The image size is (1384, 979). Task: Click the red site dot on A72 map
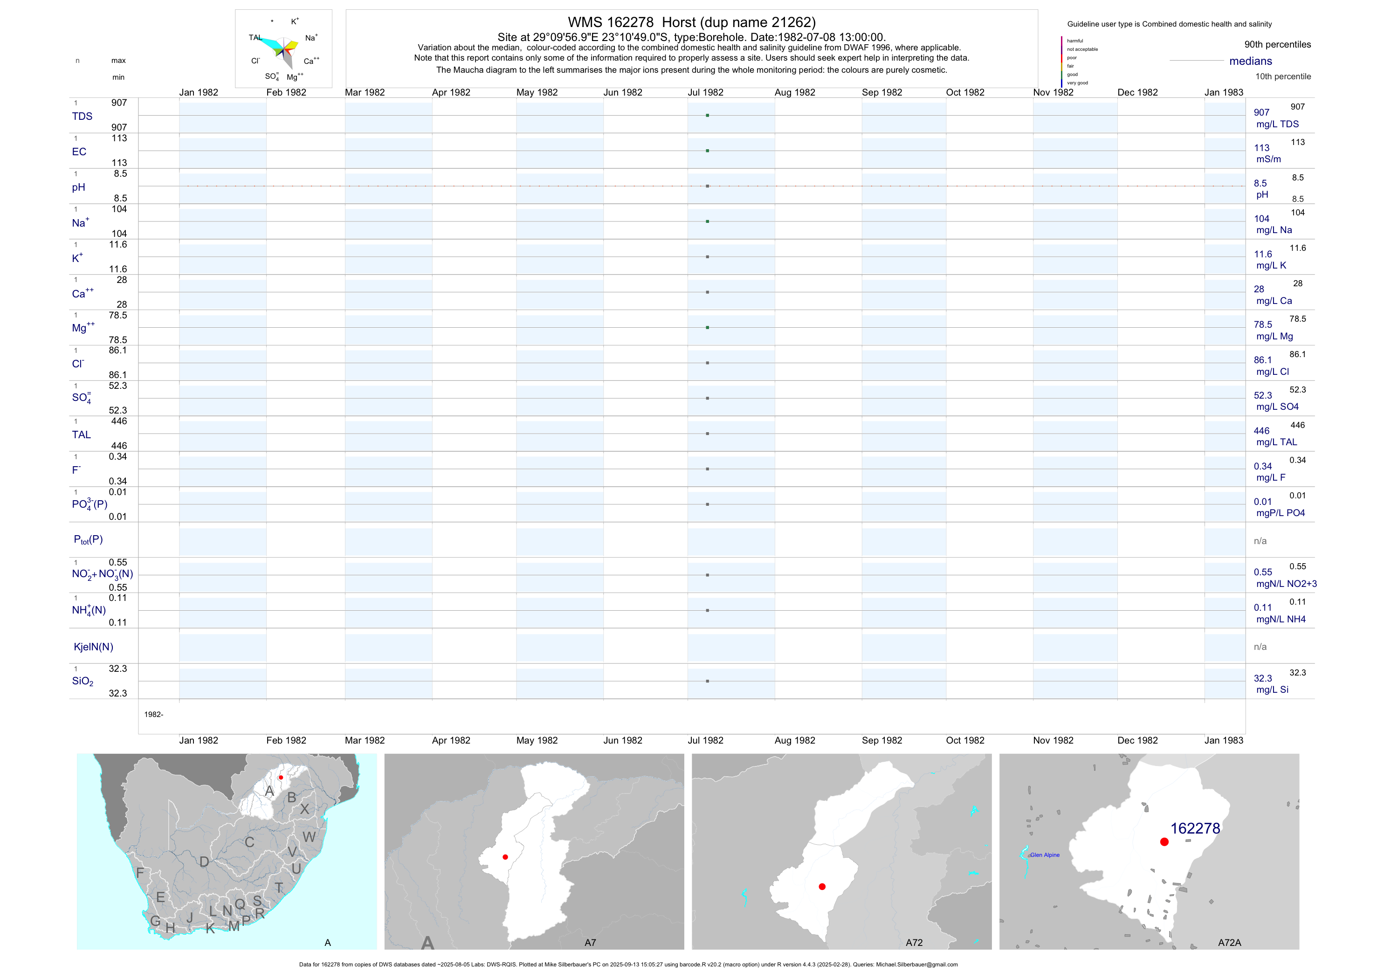(x=822, y=886)
